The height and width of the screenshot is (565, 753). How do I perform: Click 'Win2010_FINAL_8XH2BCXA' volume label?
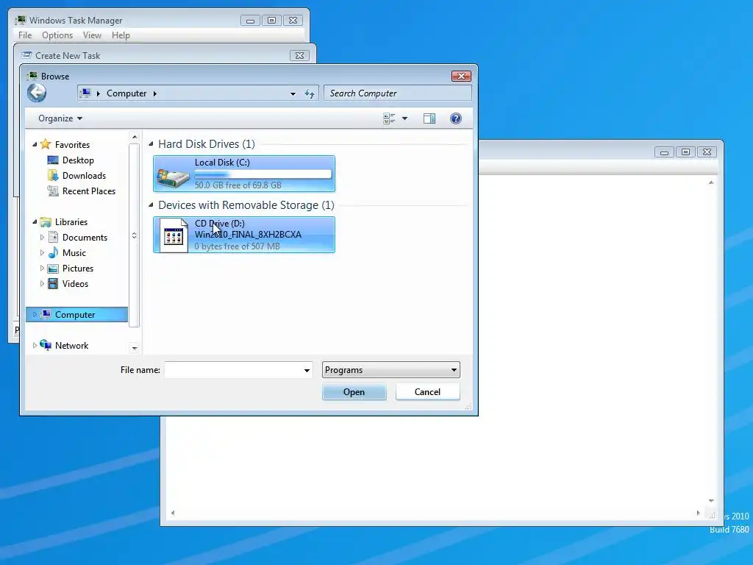248,235
